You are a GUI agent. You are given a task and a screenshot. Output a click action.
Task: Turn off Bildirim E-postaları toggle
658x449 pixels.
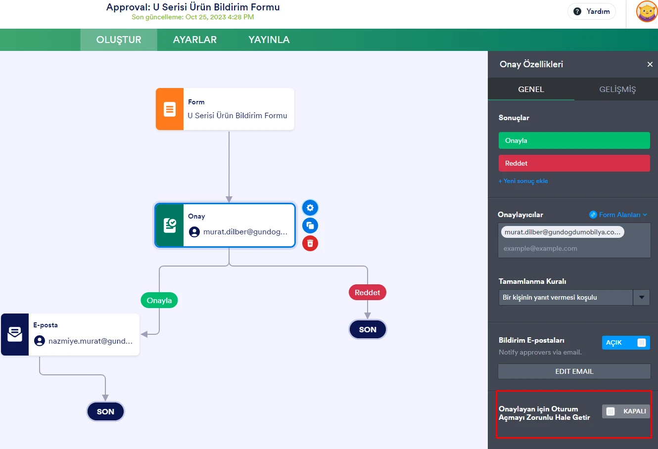click(626, 343)
